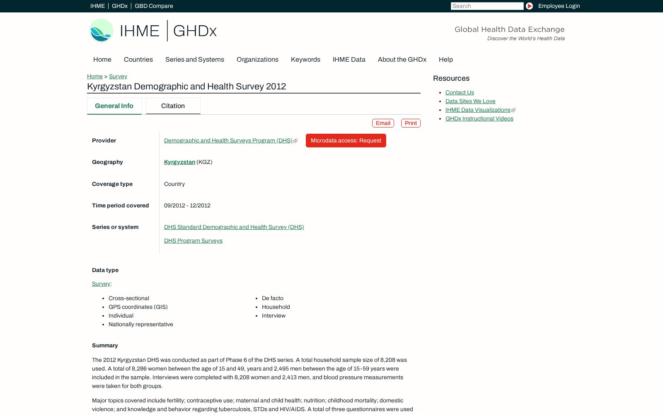
Task: Open DHS Standard Demographic and Health Survey link
Action: click(x=234, y=227)
